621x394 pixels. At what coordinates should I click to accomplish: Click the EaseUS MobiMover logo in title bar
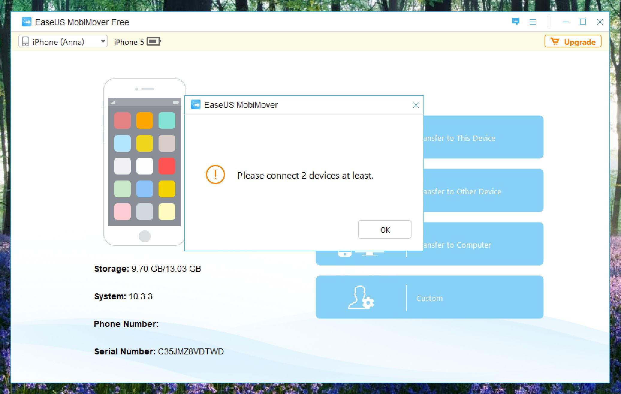coord(27,22)
